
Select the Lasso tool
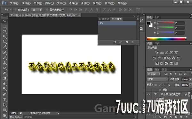(4, 31)
